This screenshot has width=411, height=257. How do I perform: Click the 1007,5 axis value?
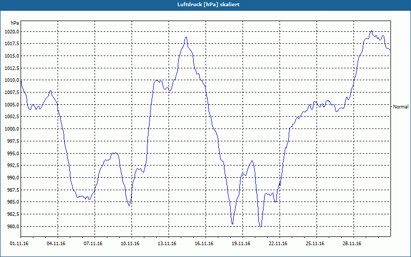tap(11, 93)
